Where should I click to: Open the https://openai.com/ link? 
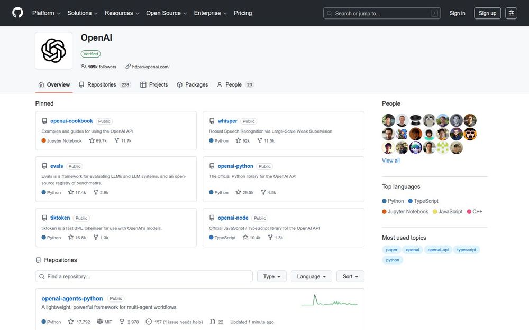(x=150, y=67)
